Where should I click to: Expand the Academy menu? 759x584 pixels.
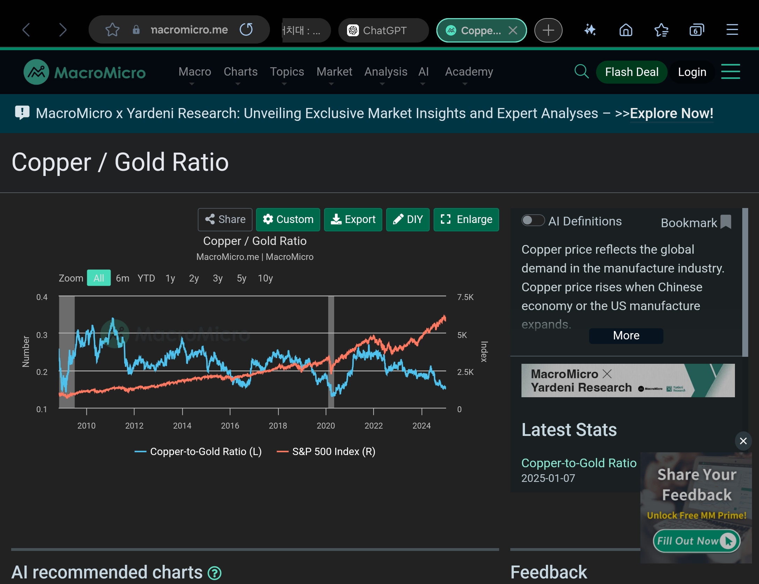tap(469, 72)
